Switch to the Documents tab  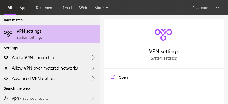(x=45, y=8)
